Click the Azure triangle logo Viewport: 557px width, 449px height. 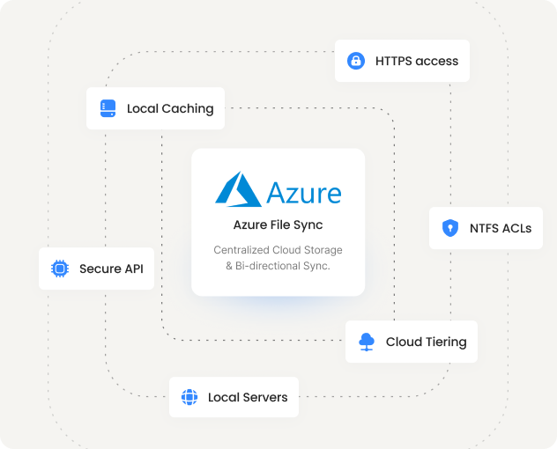click(x=238, y=189)
